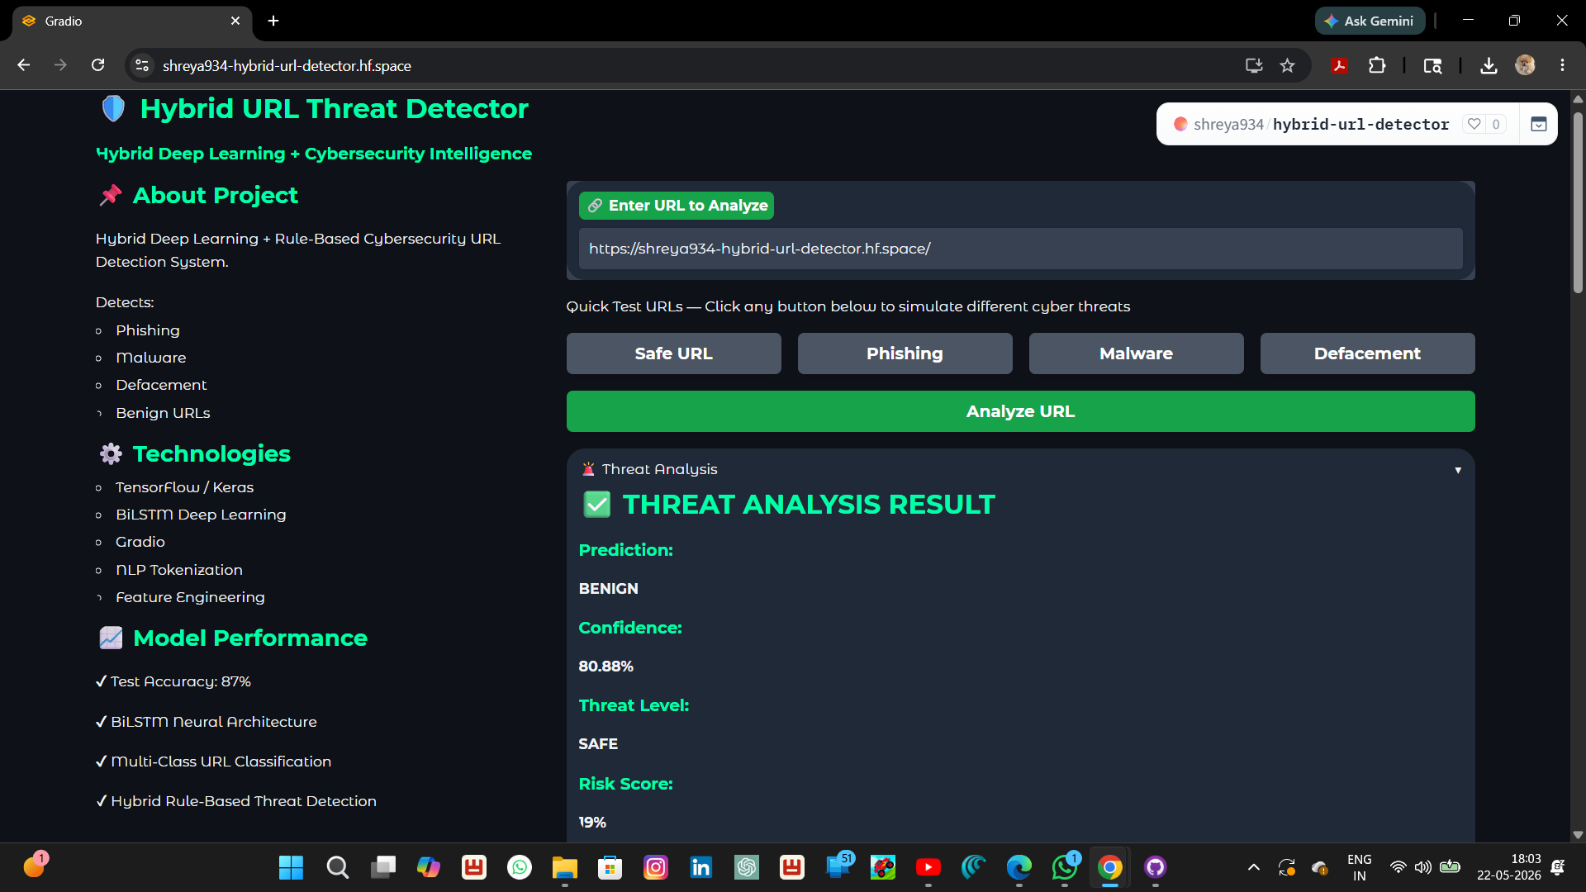Show Chrome downloads
The image size is (1586, 892).
[1489, 65]
